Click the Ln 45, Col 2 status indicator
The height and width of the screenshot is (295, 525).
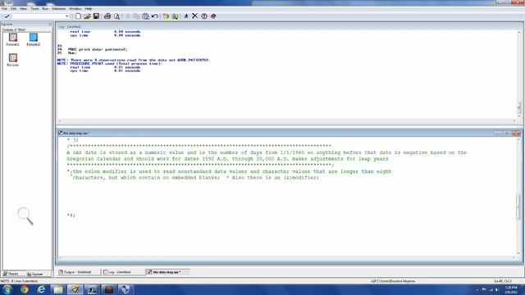tap(503, 281)
